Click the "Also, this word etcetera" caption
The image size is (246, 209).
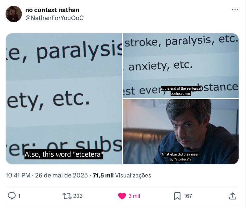click(64, 154)
